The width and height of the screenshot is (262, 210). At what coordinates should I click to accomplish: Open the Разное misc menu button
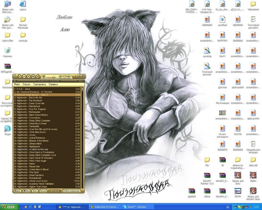[43, 191]
